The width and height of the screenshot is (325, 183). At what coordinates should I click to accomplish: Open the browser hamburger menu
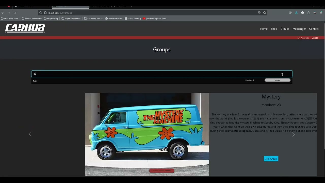click(x=321, y=13)
